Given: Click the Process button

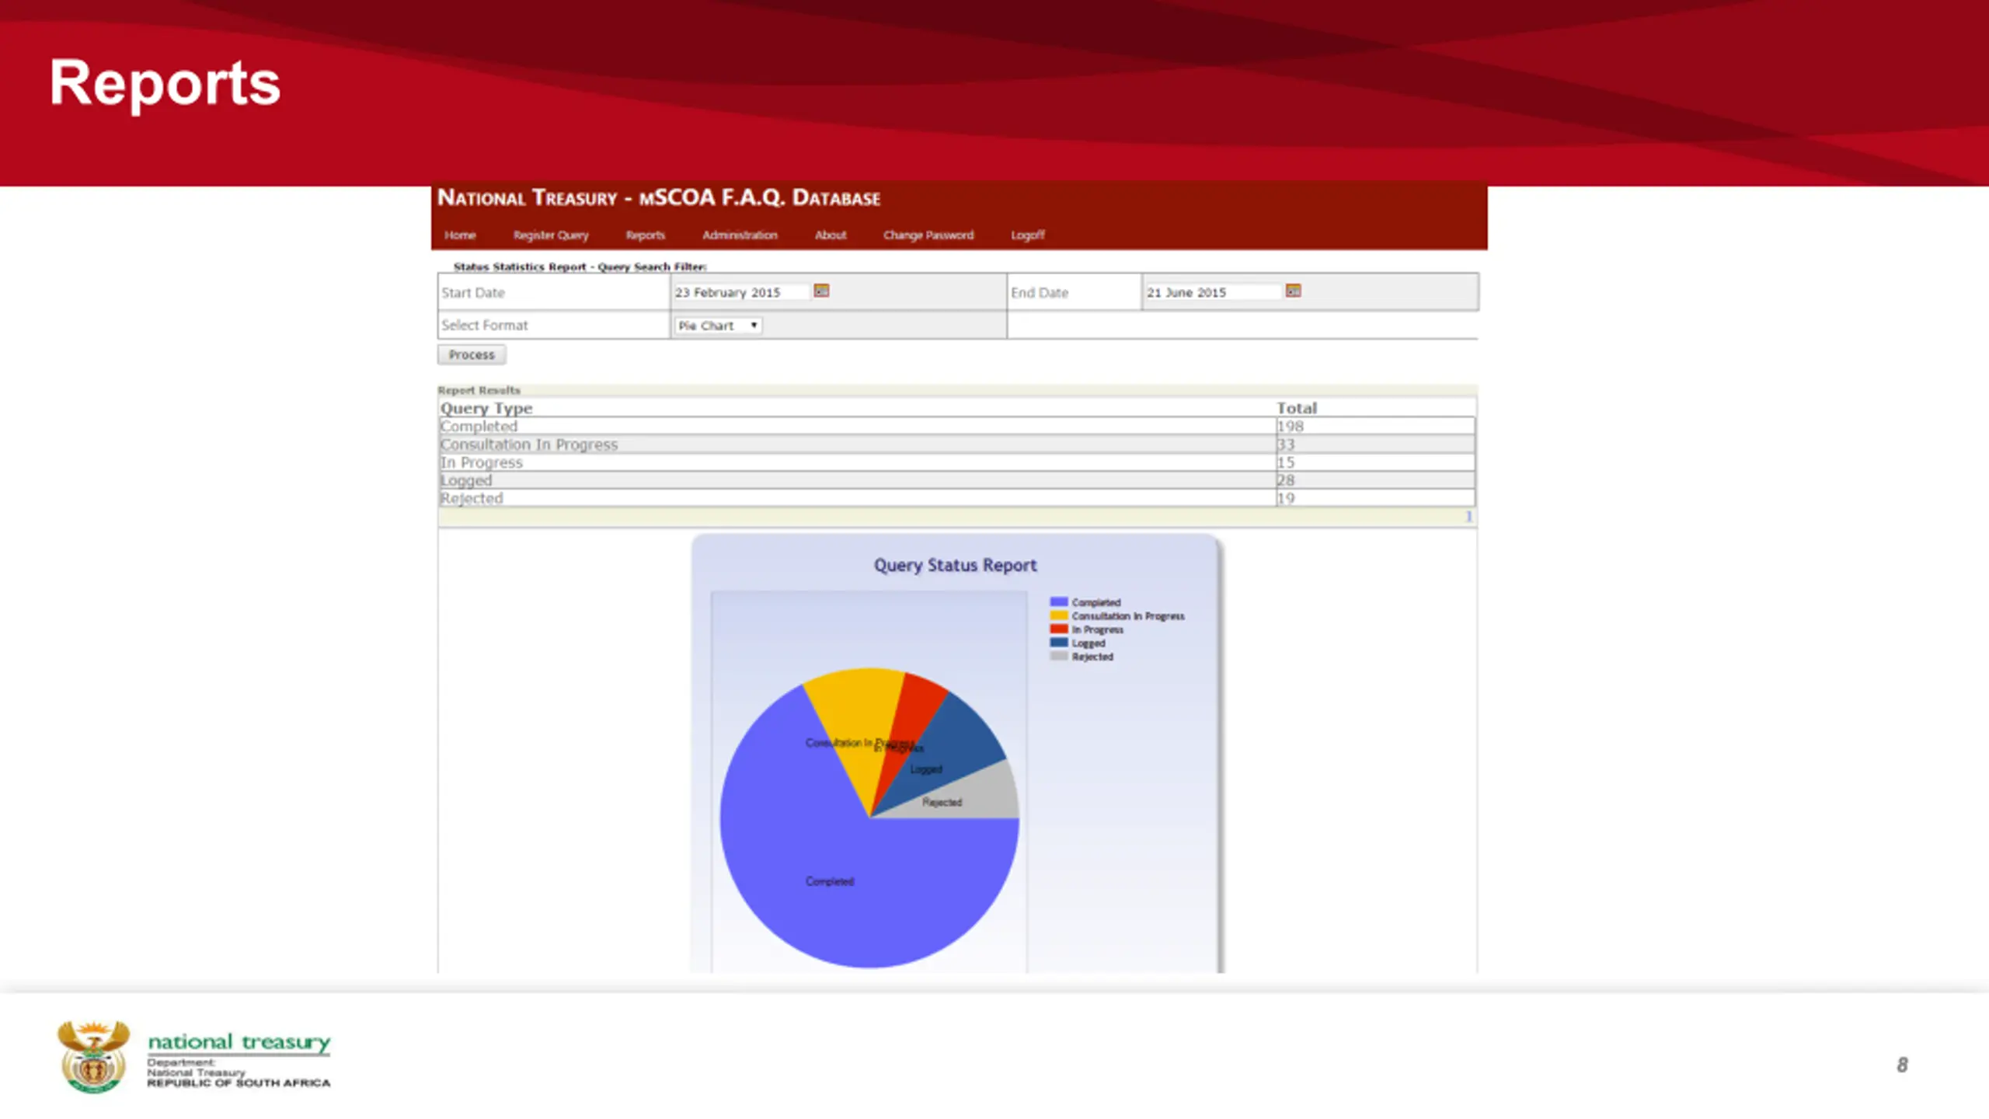Looking at the screenshot, I should [x=472, y=354].
